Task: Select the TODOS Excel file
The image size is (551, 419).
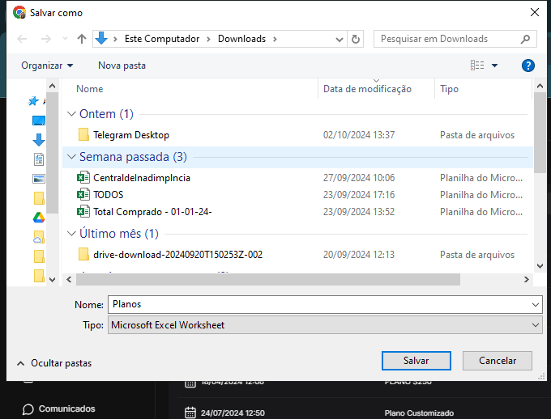Action: pyautogui.click(x=108, y=195)
